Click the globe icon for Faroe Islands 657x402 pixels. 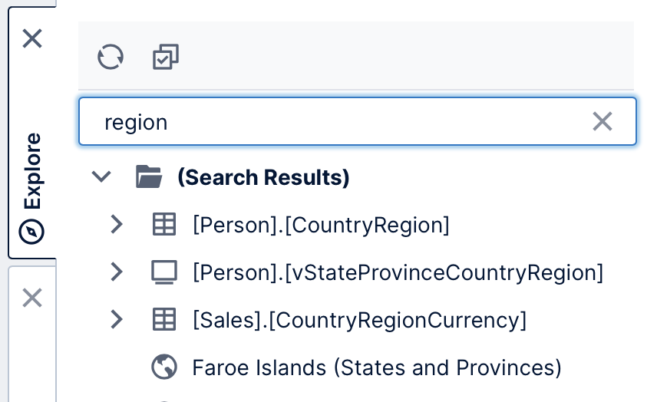pyautogui.click(x=163, y=367)
